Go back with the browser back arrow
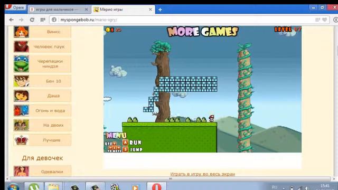This screenshot has height=190, width=338. click(x=11, y=20)
